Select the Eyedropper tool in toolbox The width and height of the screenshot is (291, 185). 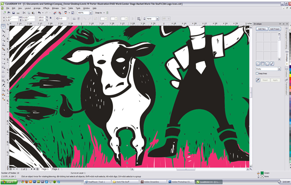tap(3, 85)
